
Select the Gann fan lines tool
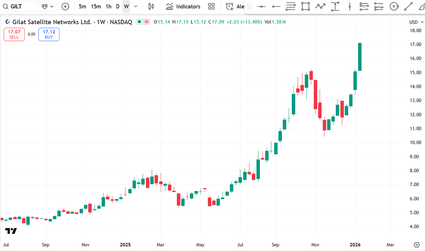click(379, 6)
